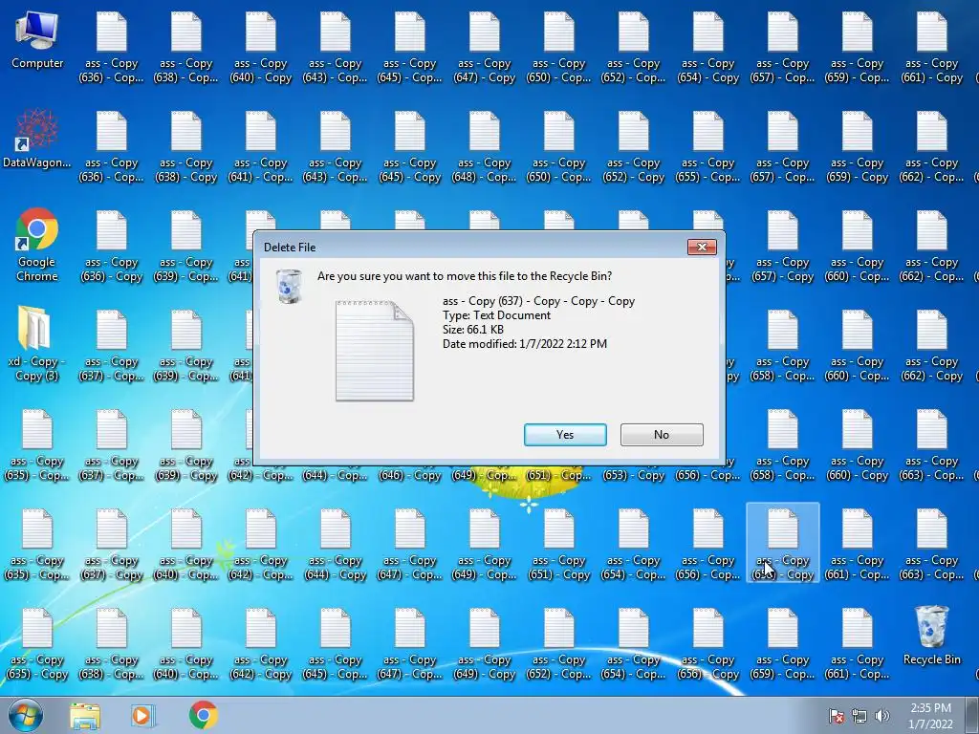This screenshot has width=979, height=734.
Task: Select file 'ass - Copy (654) - Copy'
Action: 708,48
